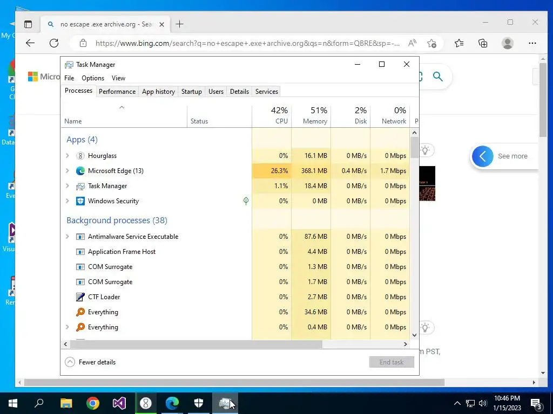Click Task Manager horizontal scrollbar thumb
553x414 pixels.
coord(195,344)
